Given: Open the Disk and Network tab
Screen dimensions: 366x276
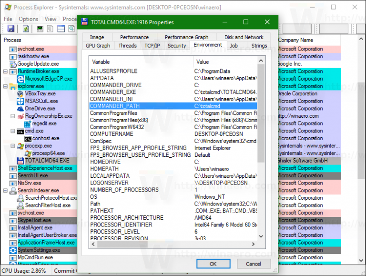Looking at the screenshot, I should 244,37.
